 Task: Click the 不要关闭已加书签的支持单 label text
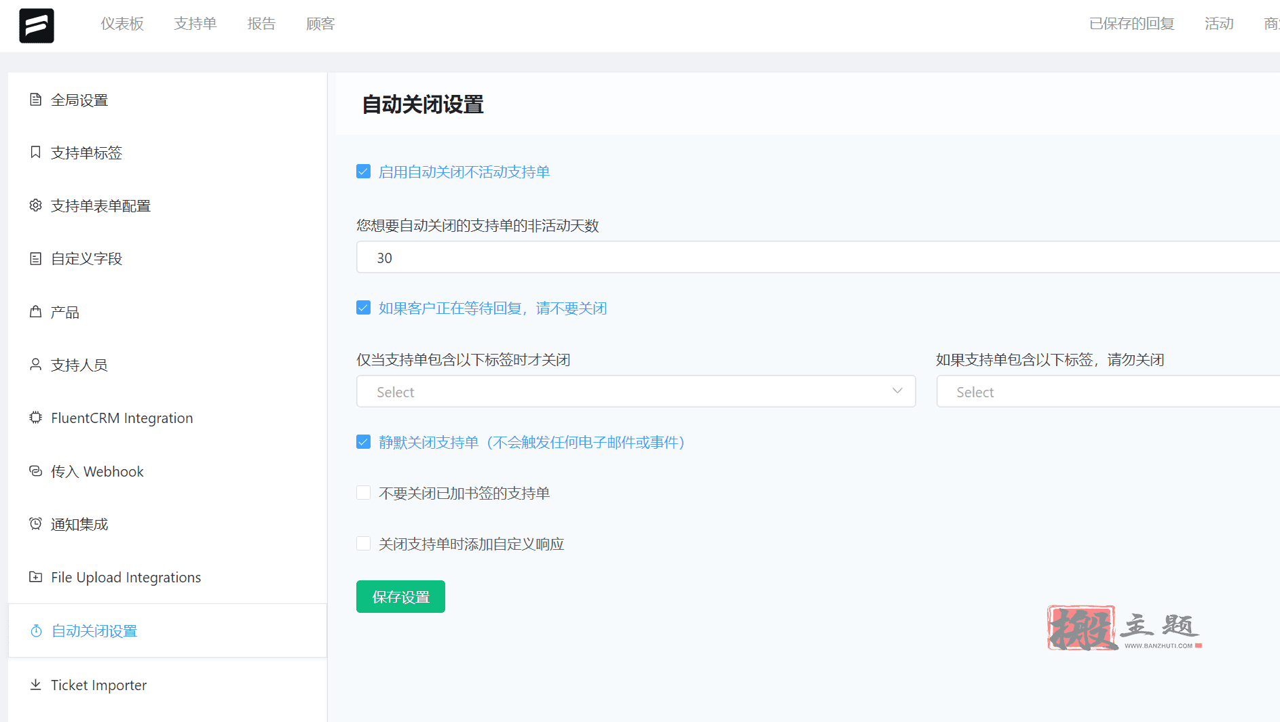pyautogui.click(x=464, y=493)
